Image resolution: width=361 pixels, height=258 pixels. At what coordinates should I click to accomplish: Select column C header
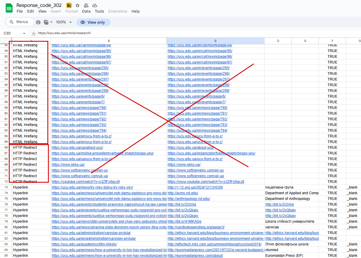(x=215, y=41)
